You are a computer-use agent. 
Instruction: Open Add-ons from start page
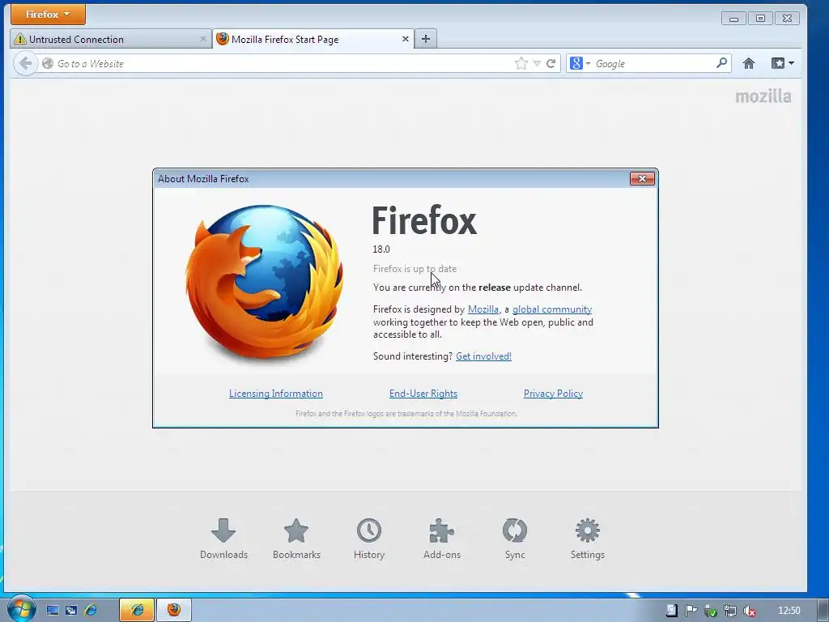442,539
